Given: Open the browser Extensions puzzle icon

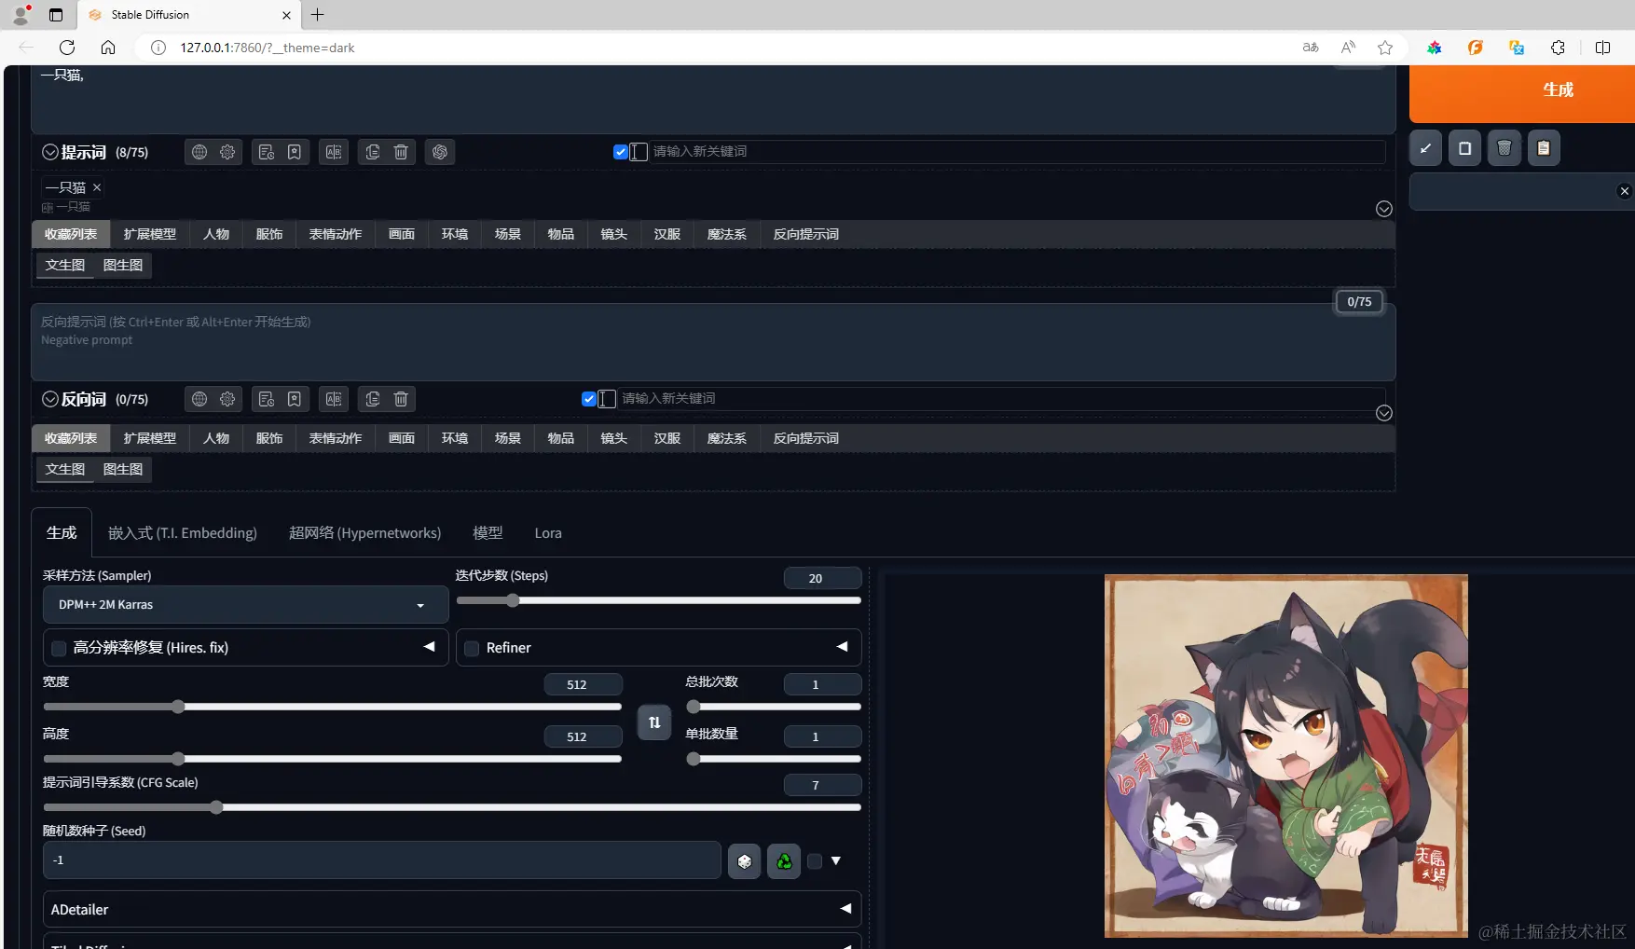Looking at the screenshot, I should pos(1558,48).
